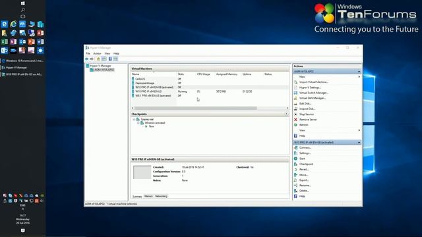Select ASM-W10LAP02 server tree node
Viewport: 422px width, 237px height.
104,70
